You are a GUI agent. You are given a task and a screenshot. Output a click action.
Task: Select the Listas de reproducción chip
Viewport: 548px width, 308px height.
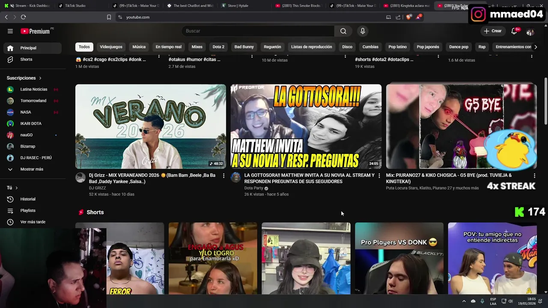coord(312,47)
